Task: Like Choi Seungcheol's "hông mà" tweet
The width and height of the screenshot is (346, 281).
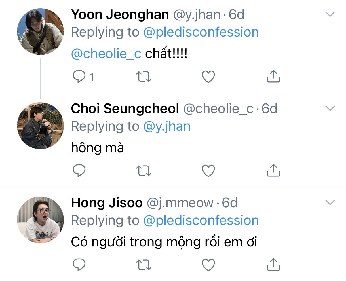Action: click(x=208, y=170)
